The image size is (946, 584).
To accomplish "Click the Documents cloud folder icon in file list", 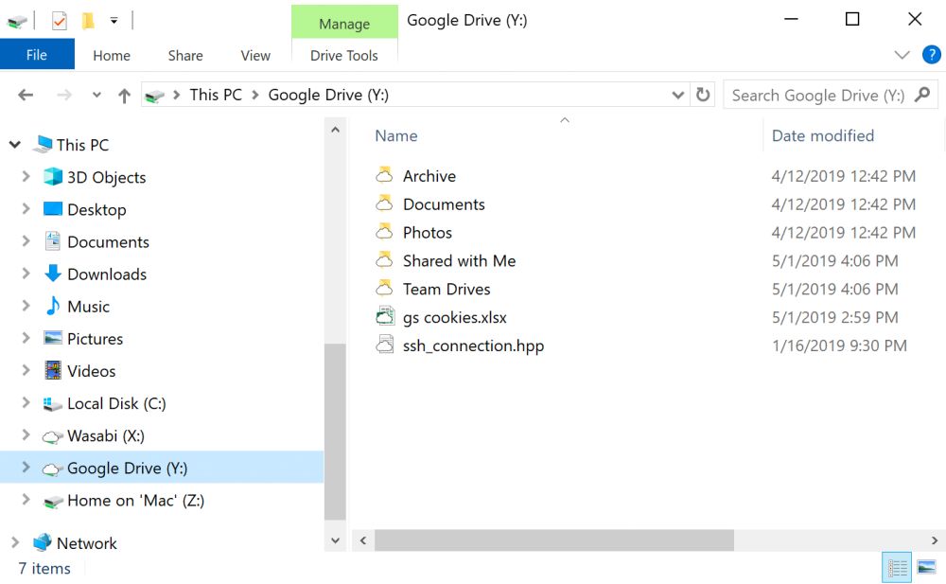I will pos(384,203).
